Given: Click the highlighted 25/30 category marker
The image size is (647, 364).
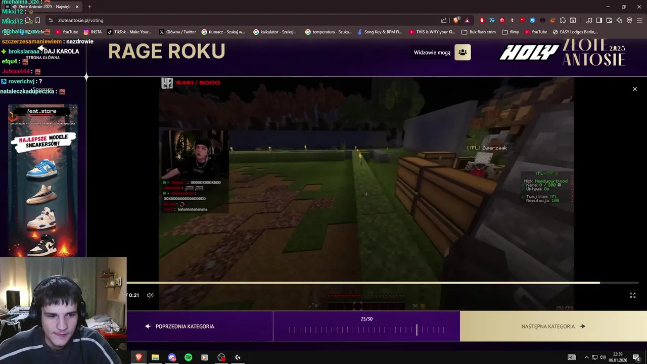Looking at the screenshot, I should (417, 330).
